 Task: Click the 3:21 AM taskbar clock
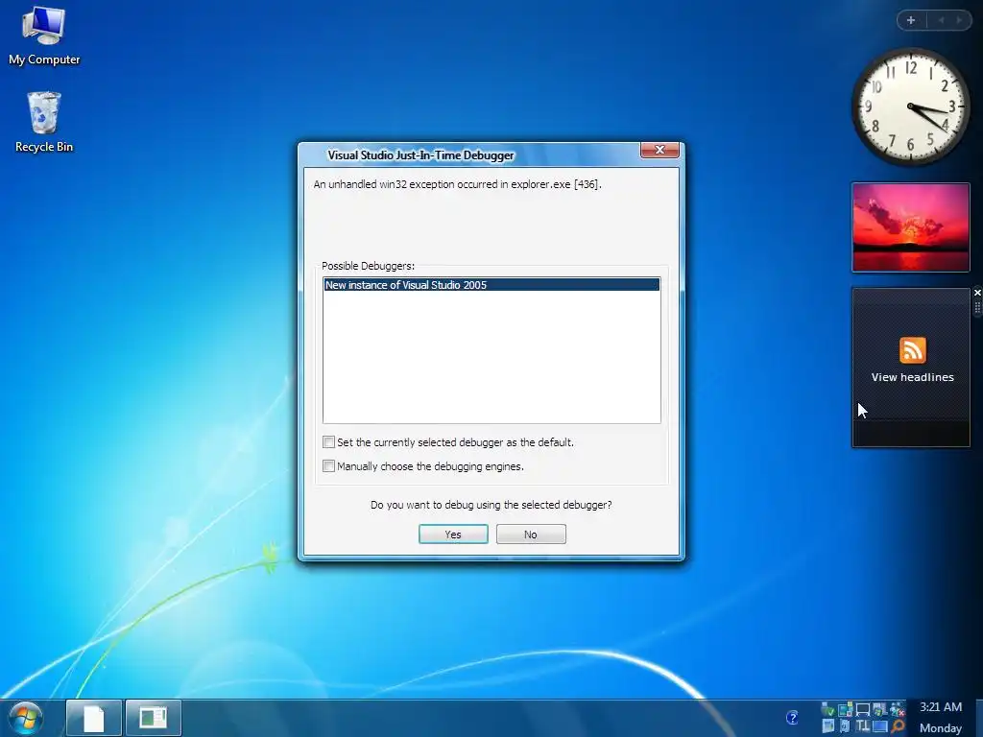point(941,707)
